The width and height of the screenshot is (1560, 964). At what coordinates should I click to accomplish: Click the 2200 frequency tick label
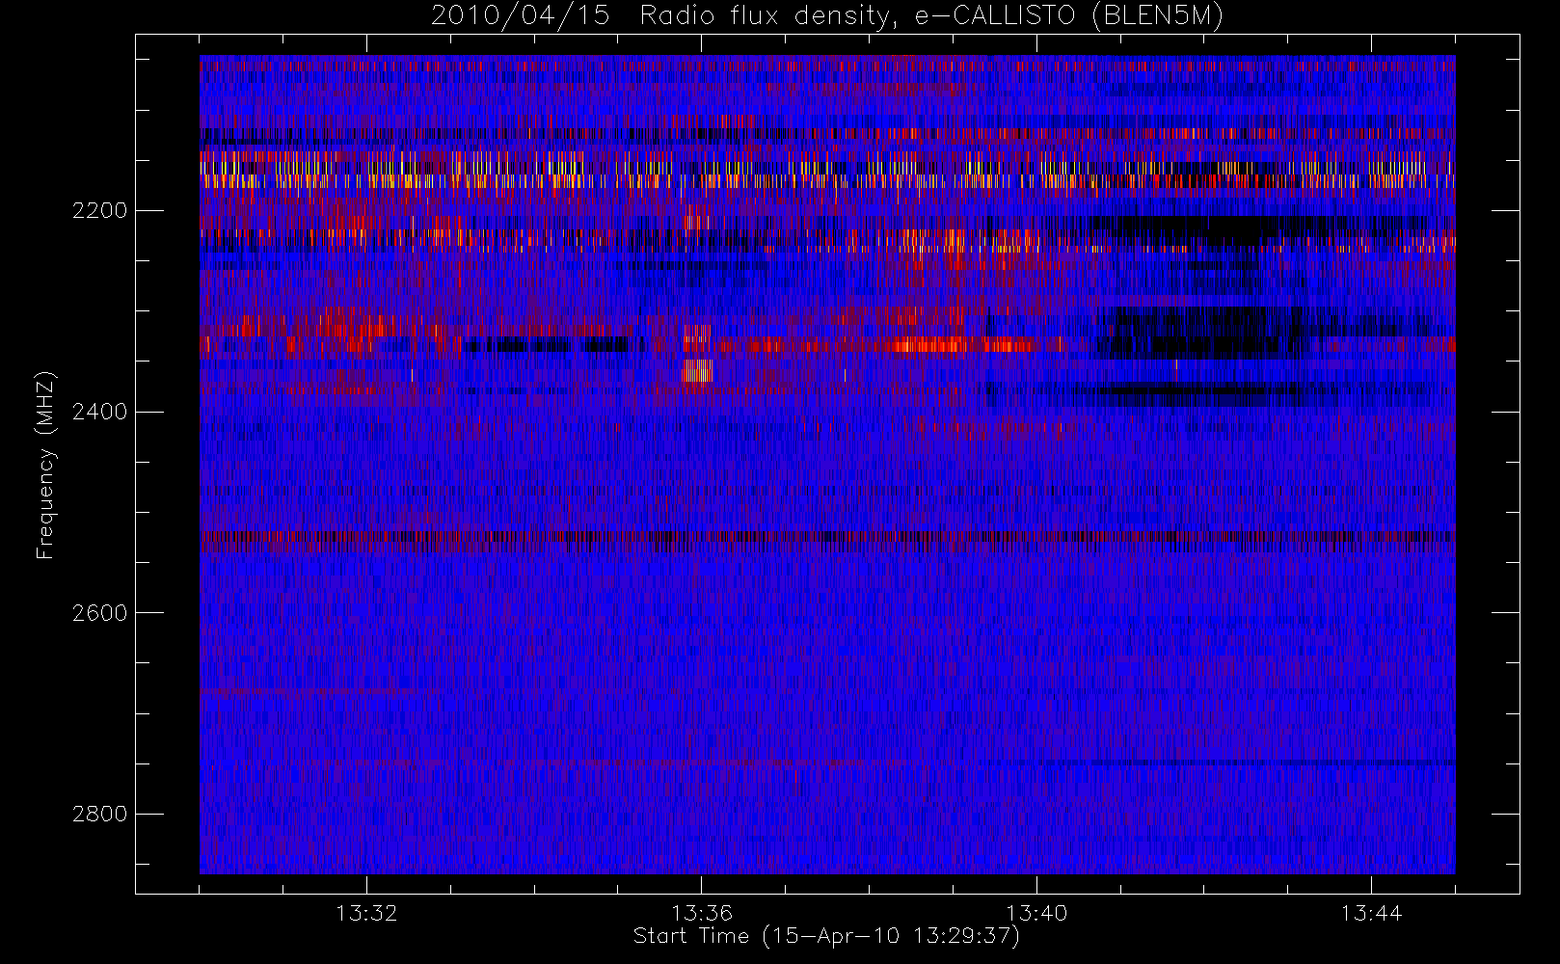click(99, 210)
